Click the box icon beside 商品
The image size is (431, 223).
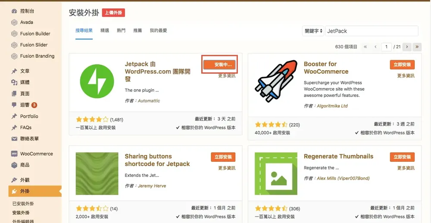pos(14,165)
